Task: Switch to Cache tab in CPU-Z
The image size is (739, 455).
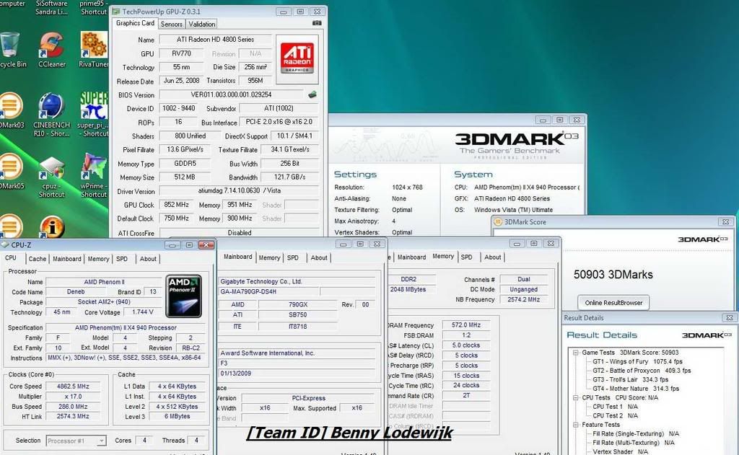Action: pyautogui.click(x=38, y=259)
